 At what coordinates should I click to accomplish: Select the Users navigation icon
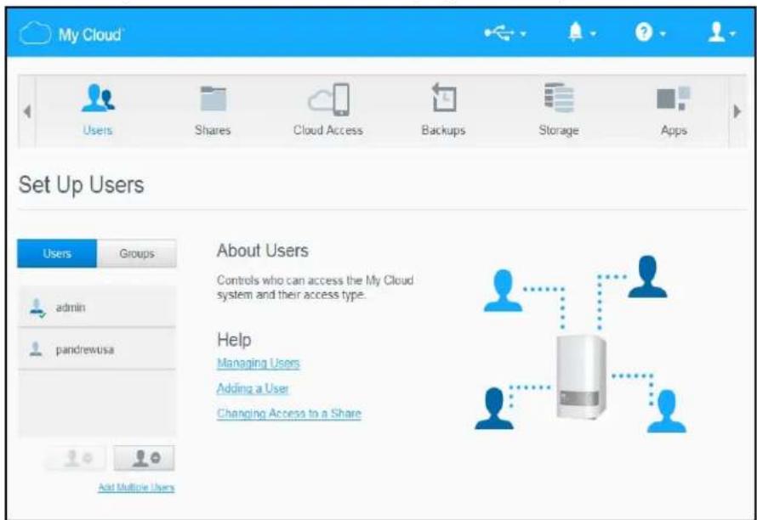pos(98,98)
